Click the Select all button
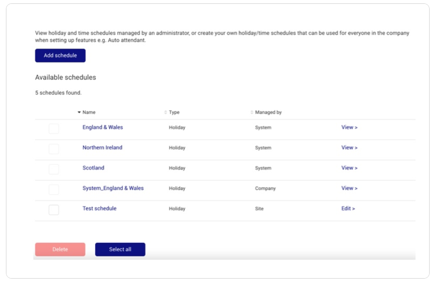The height and width of the screenshot is (285, 436). click(120, 249)
